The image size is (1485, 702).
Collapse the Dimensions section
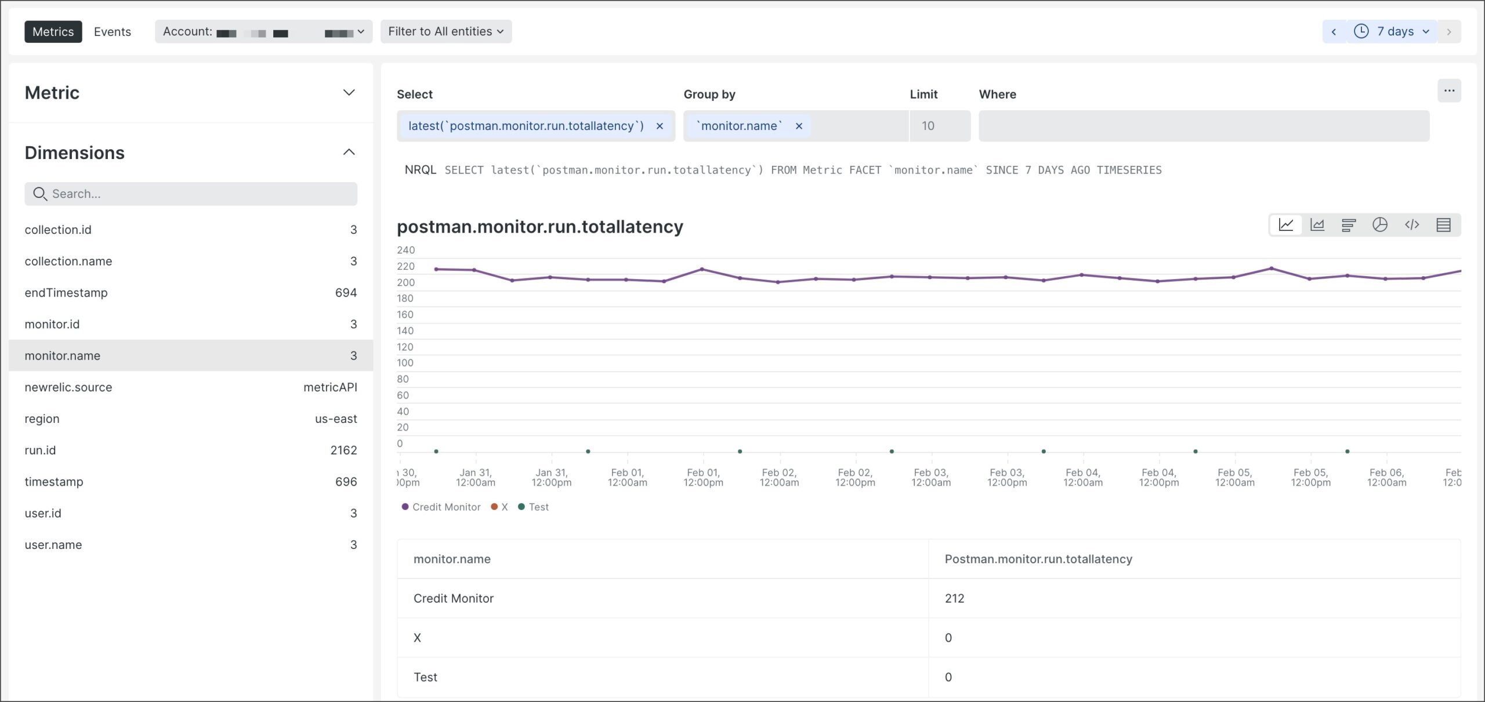349,153
